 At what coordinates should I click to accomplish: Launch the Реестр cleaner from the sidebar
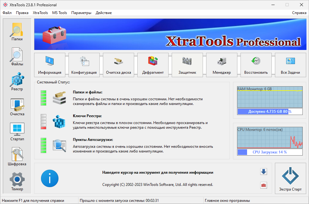pos(17,81)
